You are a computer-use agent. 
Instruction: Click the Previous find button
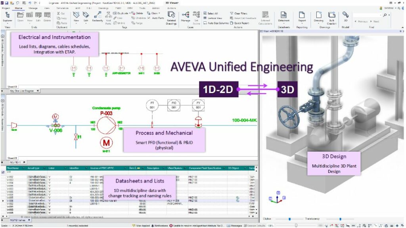point(361,21)
